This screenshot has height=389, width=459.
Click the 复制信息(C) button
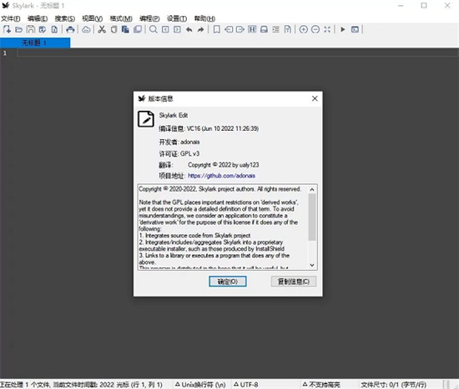pyautogui.click(x=293, y=282)
